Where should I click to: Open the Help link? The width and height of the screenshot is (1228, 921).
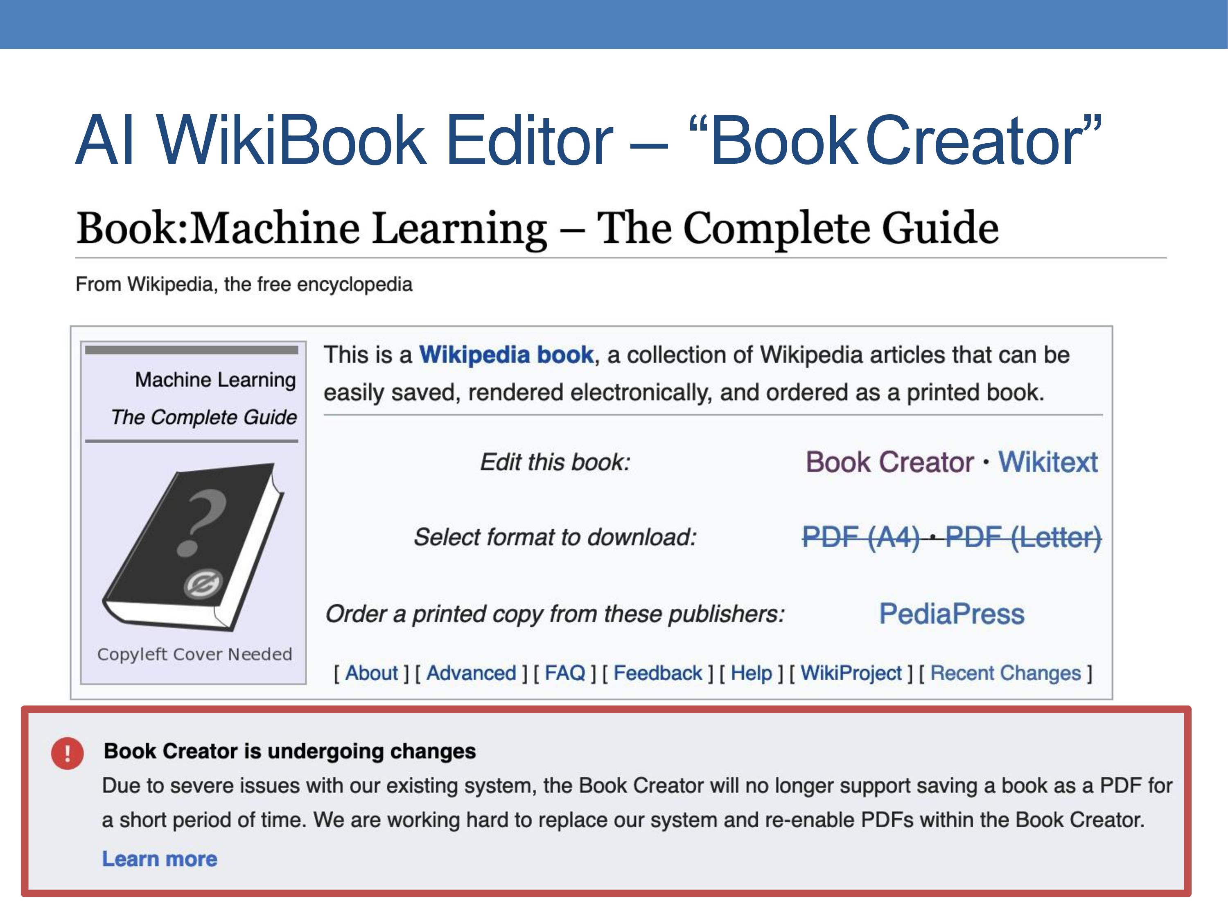pos(751,673)
